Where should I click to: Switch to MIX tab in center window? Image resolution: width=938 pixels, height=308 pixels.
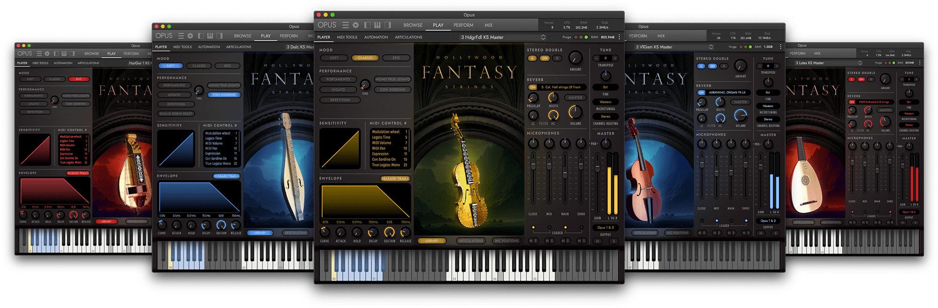[489, 25]
